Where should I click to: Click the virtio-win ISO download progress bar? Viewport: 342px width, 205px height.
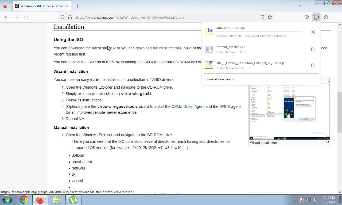(x=259, y=32)
